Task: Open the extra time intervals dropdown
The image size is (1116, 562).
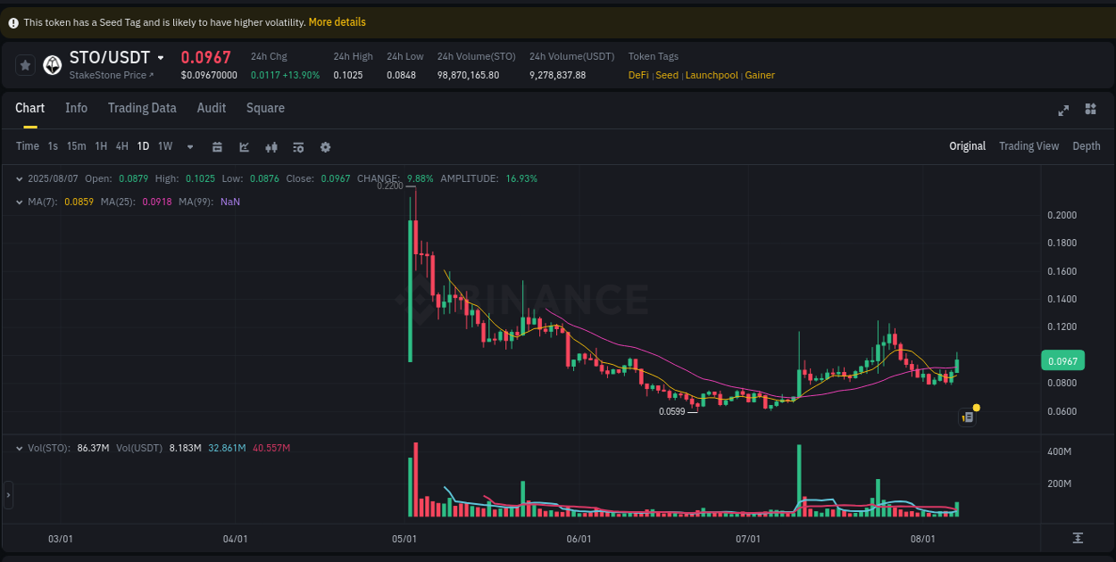Action: (x=189, y=146)
